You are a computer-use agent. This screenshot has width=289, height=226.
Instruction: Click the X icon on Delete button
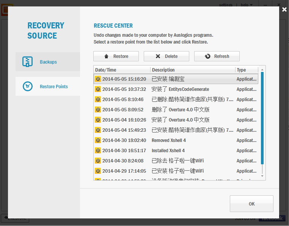158,56
